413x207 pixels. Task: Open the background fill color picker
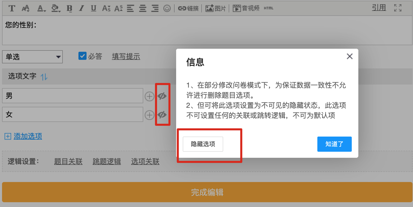pyautogui.click(x=56, y=8)
